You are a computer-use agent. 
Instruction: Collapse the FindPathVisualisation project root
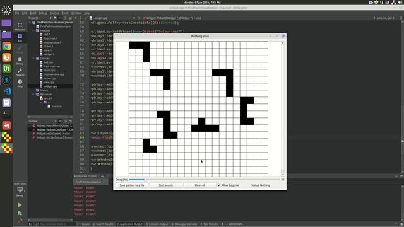30,23
